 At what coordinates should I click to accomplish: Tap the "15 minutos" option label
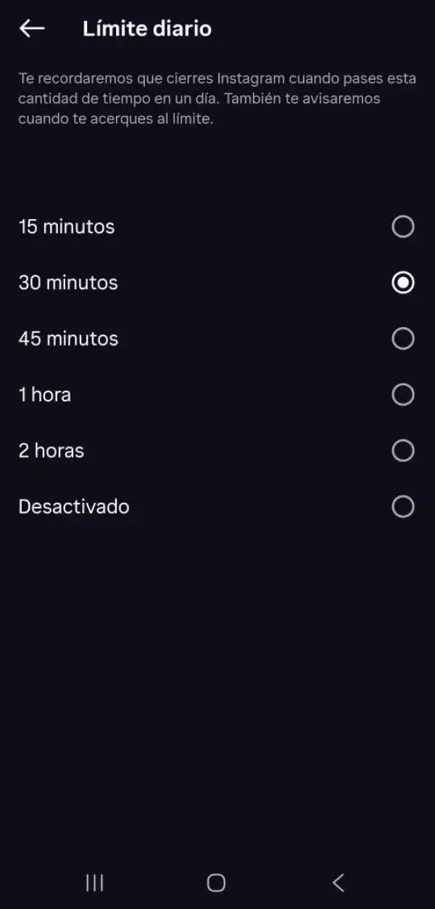[x=67, y=227]
